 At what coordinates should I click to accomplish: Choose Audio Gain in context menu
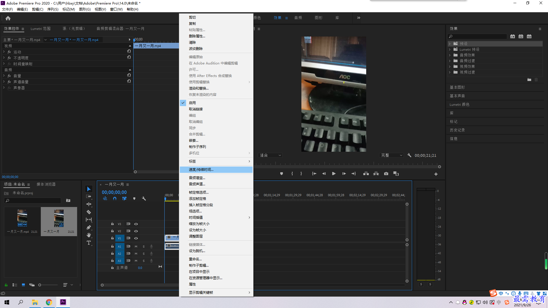[216, 178]
